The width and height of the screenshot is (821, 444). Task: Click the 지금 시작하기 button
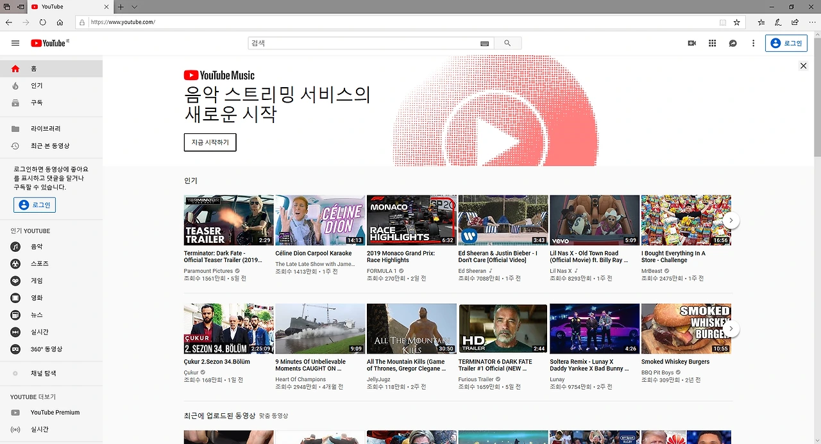210,142
